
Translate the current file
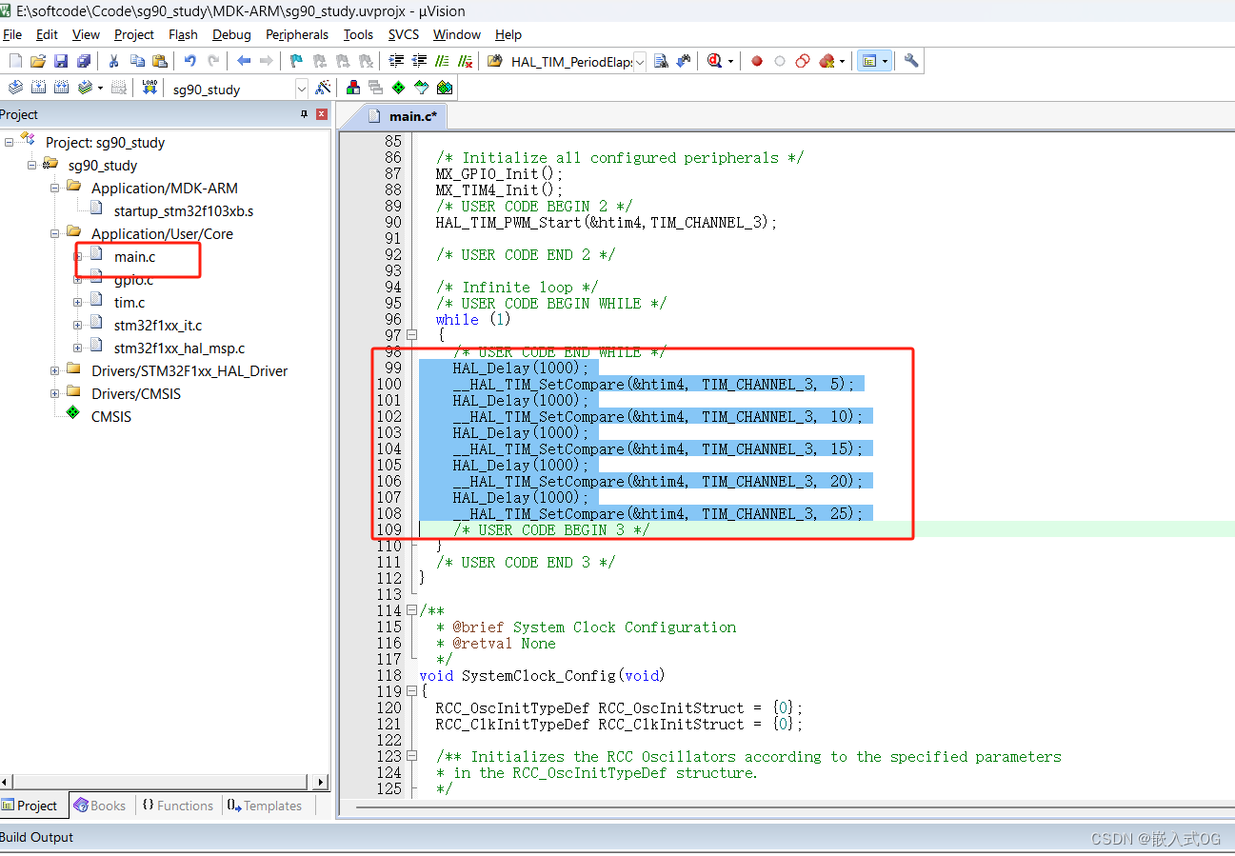pos(14,88)
